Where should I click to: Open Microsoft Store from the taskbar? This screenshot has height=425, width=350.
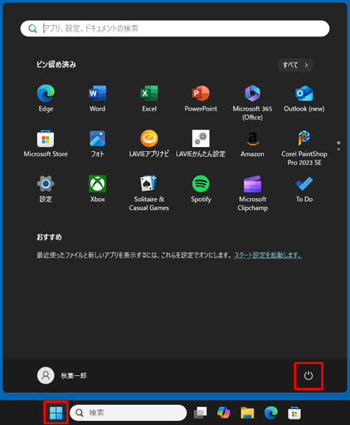[295, 413]
